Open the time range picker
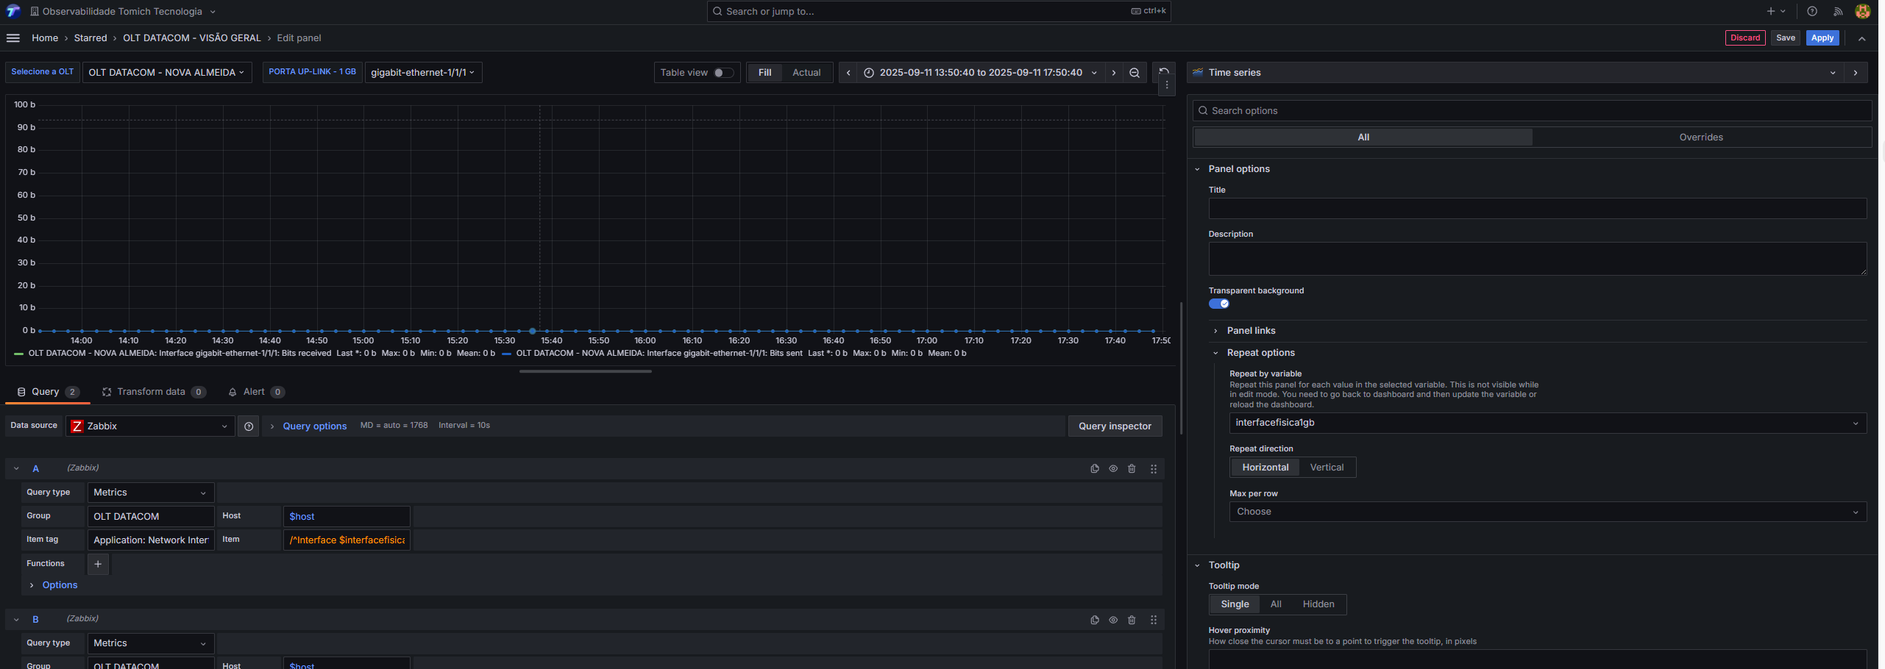 980,73
